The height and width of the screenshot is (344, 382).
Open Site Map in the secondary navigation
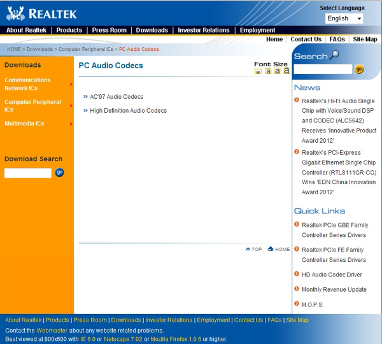coord(365,39)
